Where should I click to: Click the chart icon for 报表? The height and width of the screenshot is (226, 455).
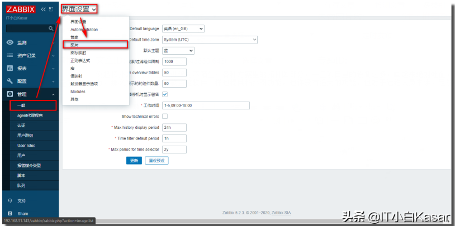(x=10, y=69)
